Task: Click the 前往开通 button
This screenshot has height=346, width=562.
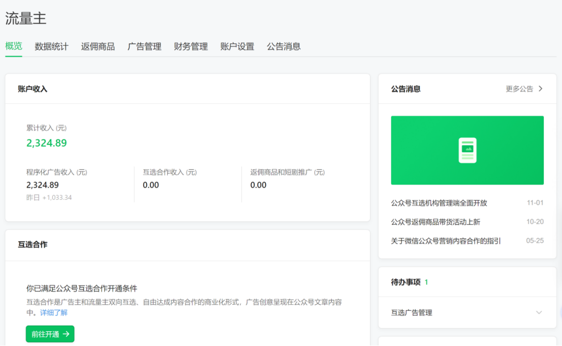Action: coord(50,334)
